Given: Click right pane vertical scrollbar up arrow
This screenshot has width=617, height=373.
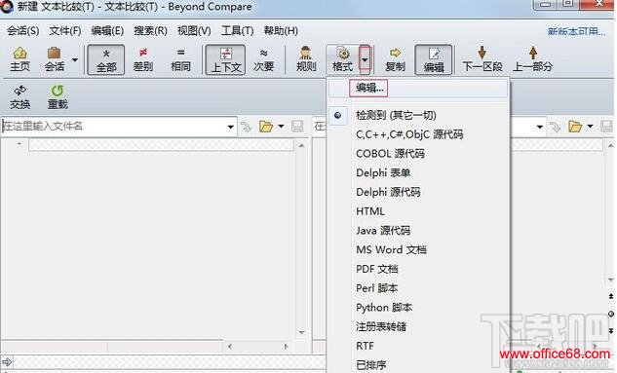Looking at the screenshot, I should (611, 146).
